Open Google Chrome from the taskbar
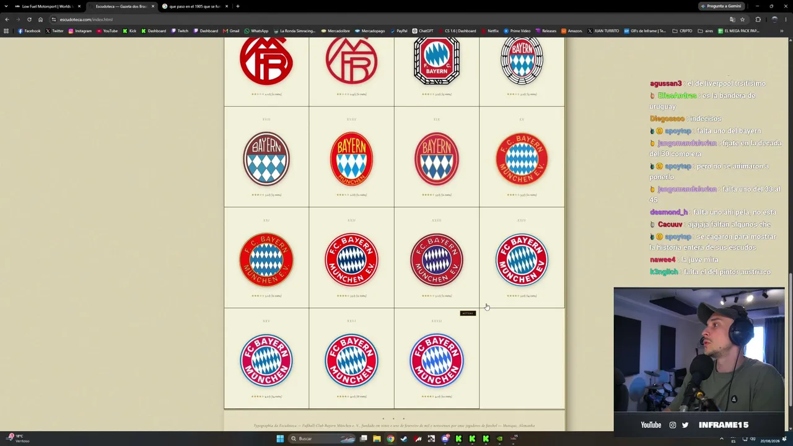 pyautogui.click(x=390, y=439)
